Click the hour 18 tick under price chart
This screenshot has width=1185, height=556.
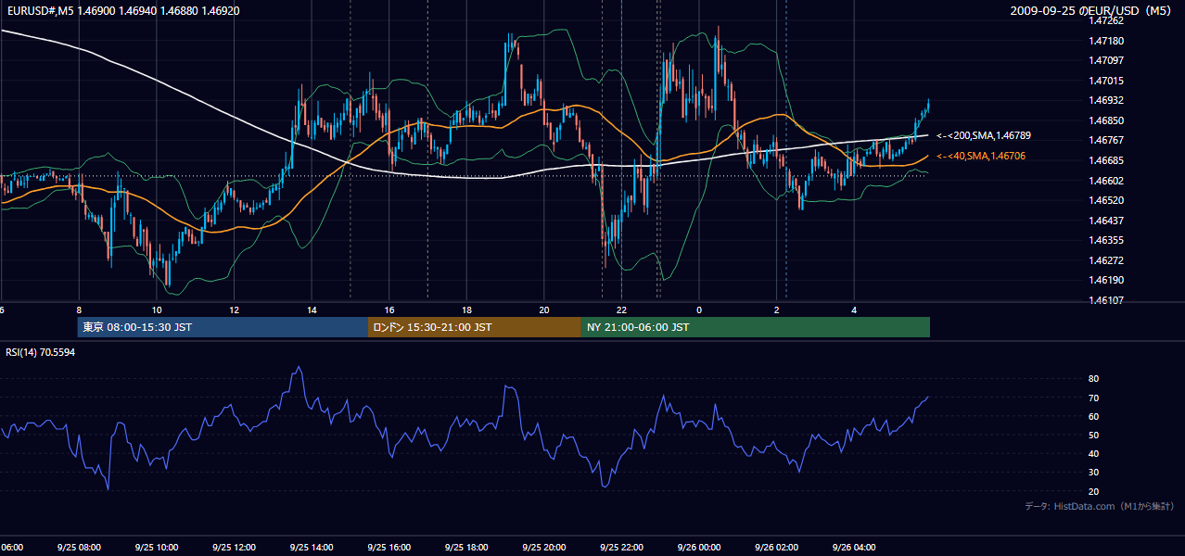tap(466, 310)
